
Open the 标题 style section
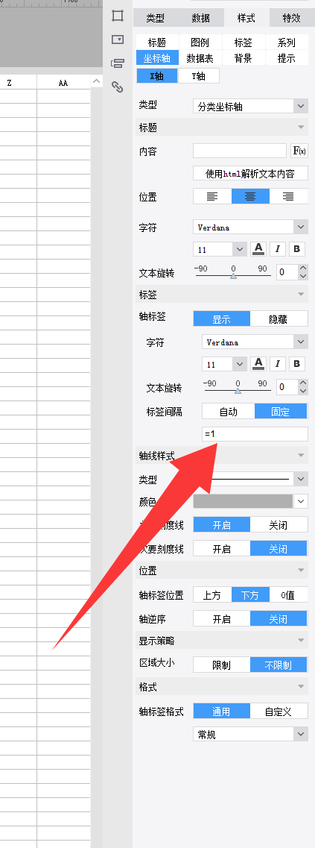[x=156, y=43]
